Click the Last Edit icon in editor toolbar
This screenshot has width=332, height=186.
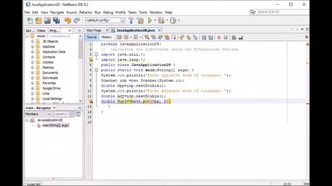pos(119,37)
